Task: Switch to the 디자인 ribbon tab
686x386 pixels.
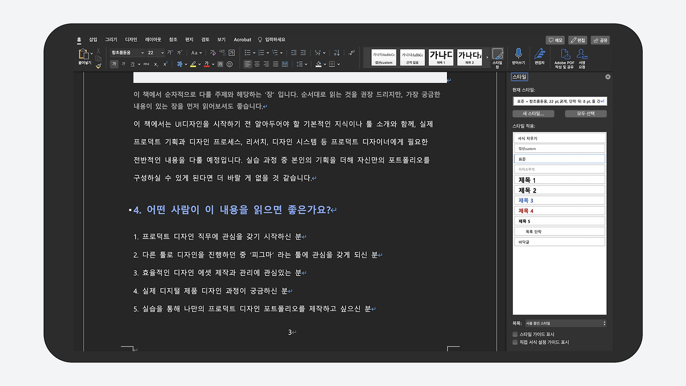Action: [131, 40]
